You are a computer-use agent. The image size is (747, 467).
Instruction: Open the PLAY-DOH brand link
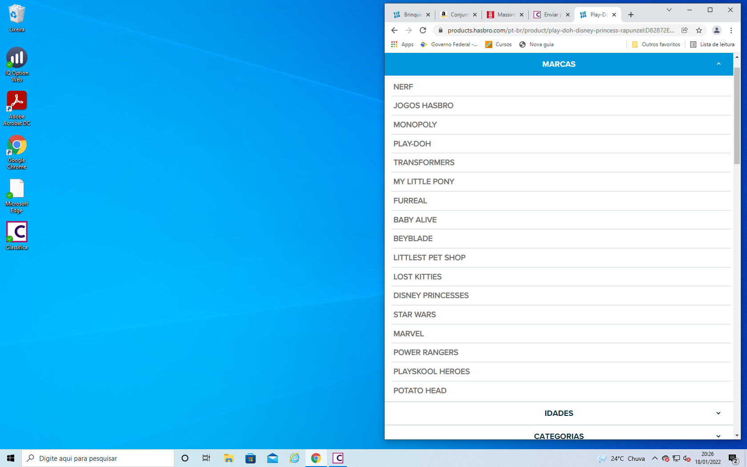[412, 144]
